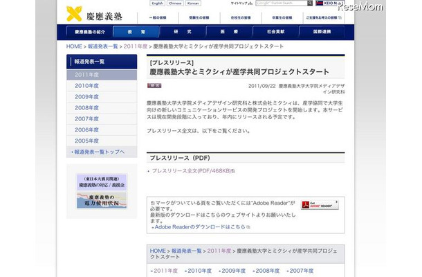Select the 慶應義塾の紹介 navigation tab
Viewport: 422px width, 277px height.
(x=90, y=32)
